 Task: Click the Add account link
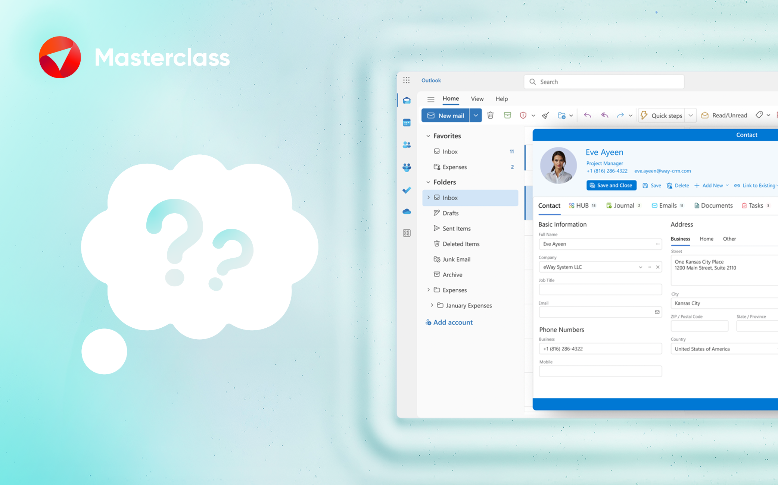point(453,322)
